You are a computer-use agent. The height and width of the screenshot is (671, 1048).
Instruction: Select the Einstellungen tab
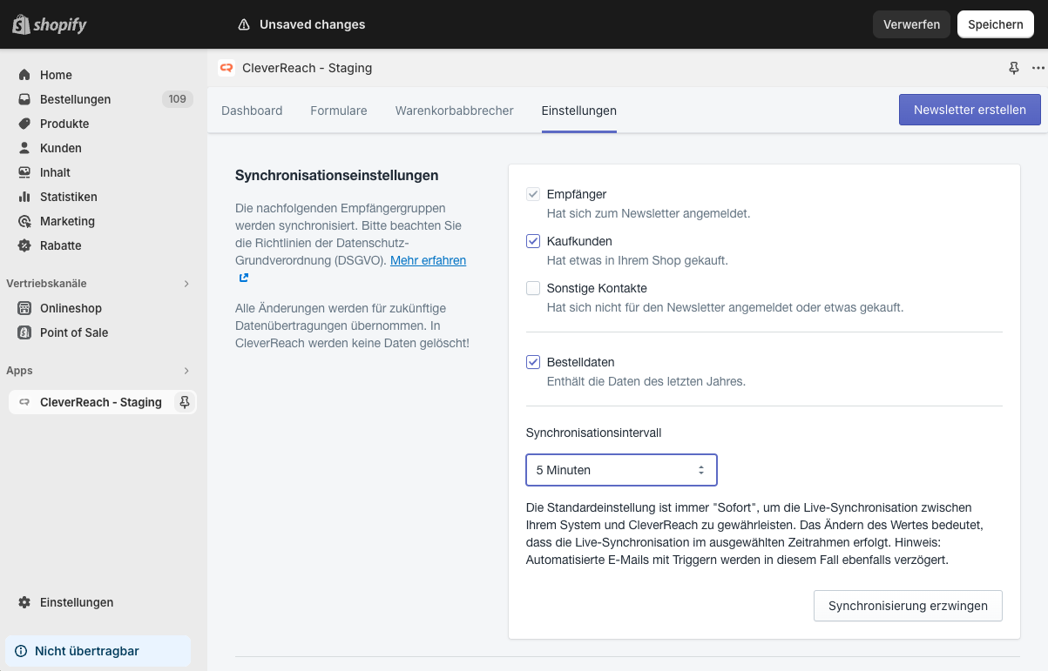(x=579, y=111)
